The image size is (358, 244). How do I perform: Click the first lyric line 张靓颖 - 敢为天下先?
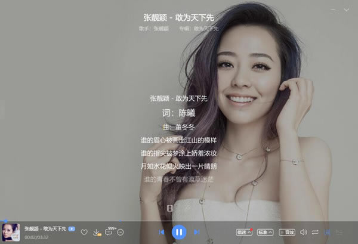click(178, 98)
